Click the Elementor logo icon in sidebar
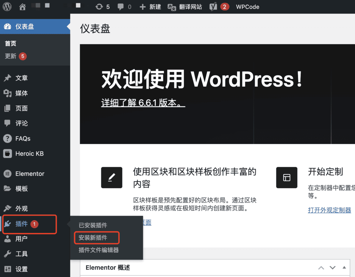Viewport: 355px width, 277px height. (7, 174)
